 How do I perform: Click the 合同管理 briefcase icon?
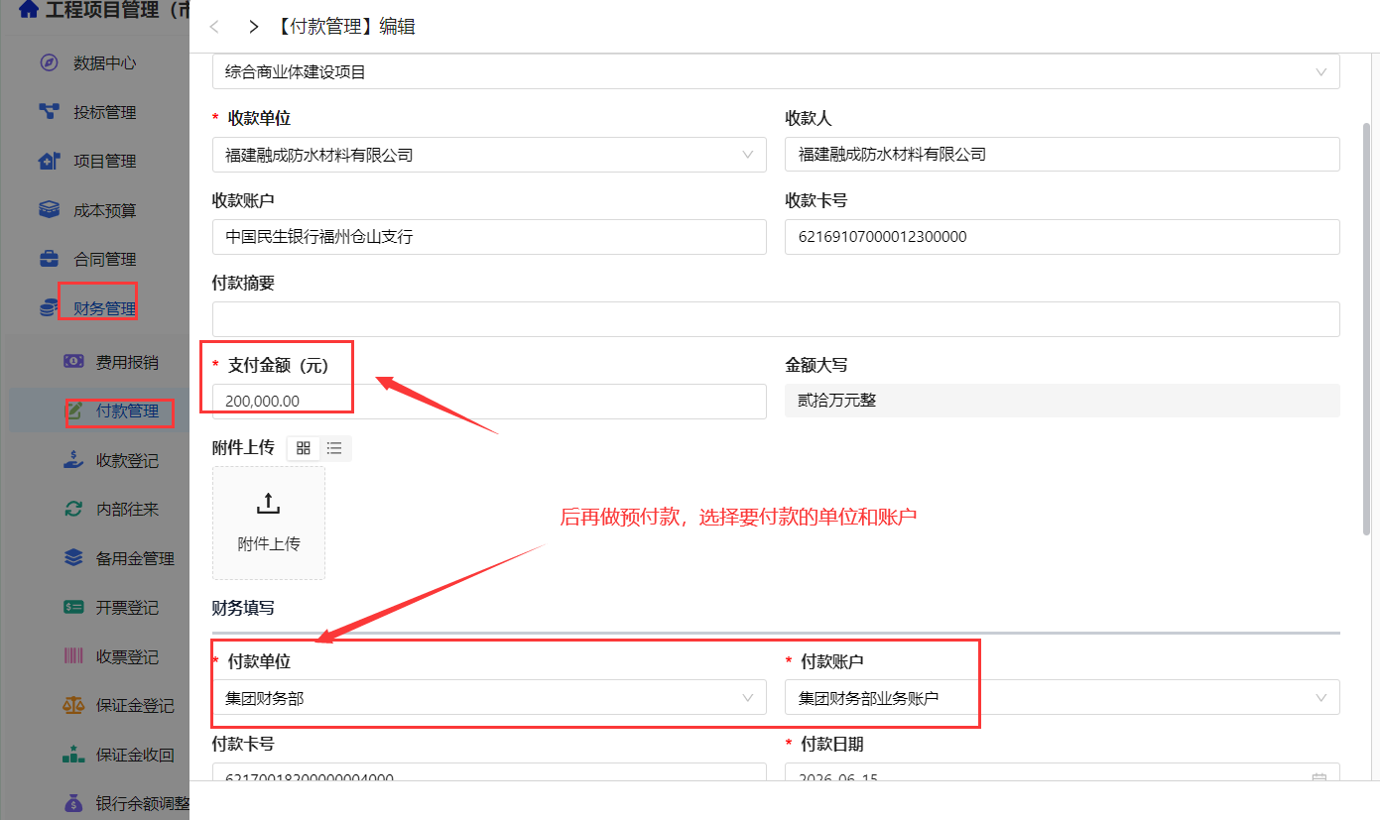click(49, 259)
